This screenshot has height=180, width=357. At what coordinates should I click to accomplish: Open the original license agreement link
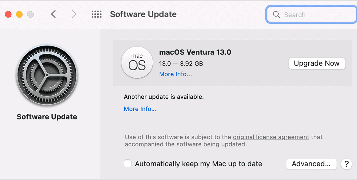click(271, 137)
